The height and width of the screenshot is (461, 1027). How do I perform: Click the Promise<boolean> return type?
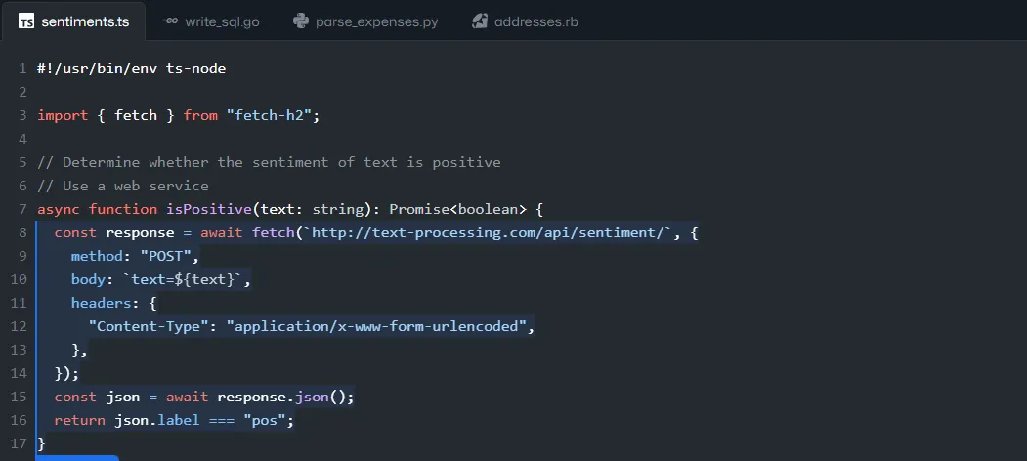point(458,210)
